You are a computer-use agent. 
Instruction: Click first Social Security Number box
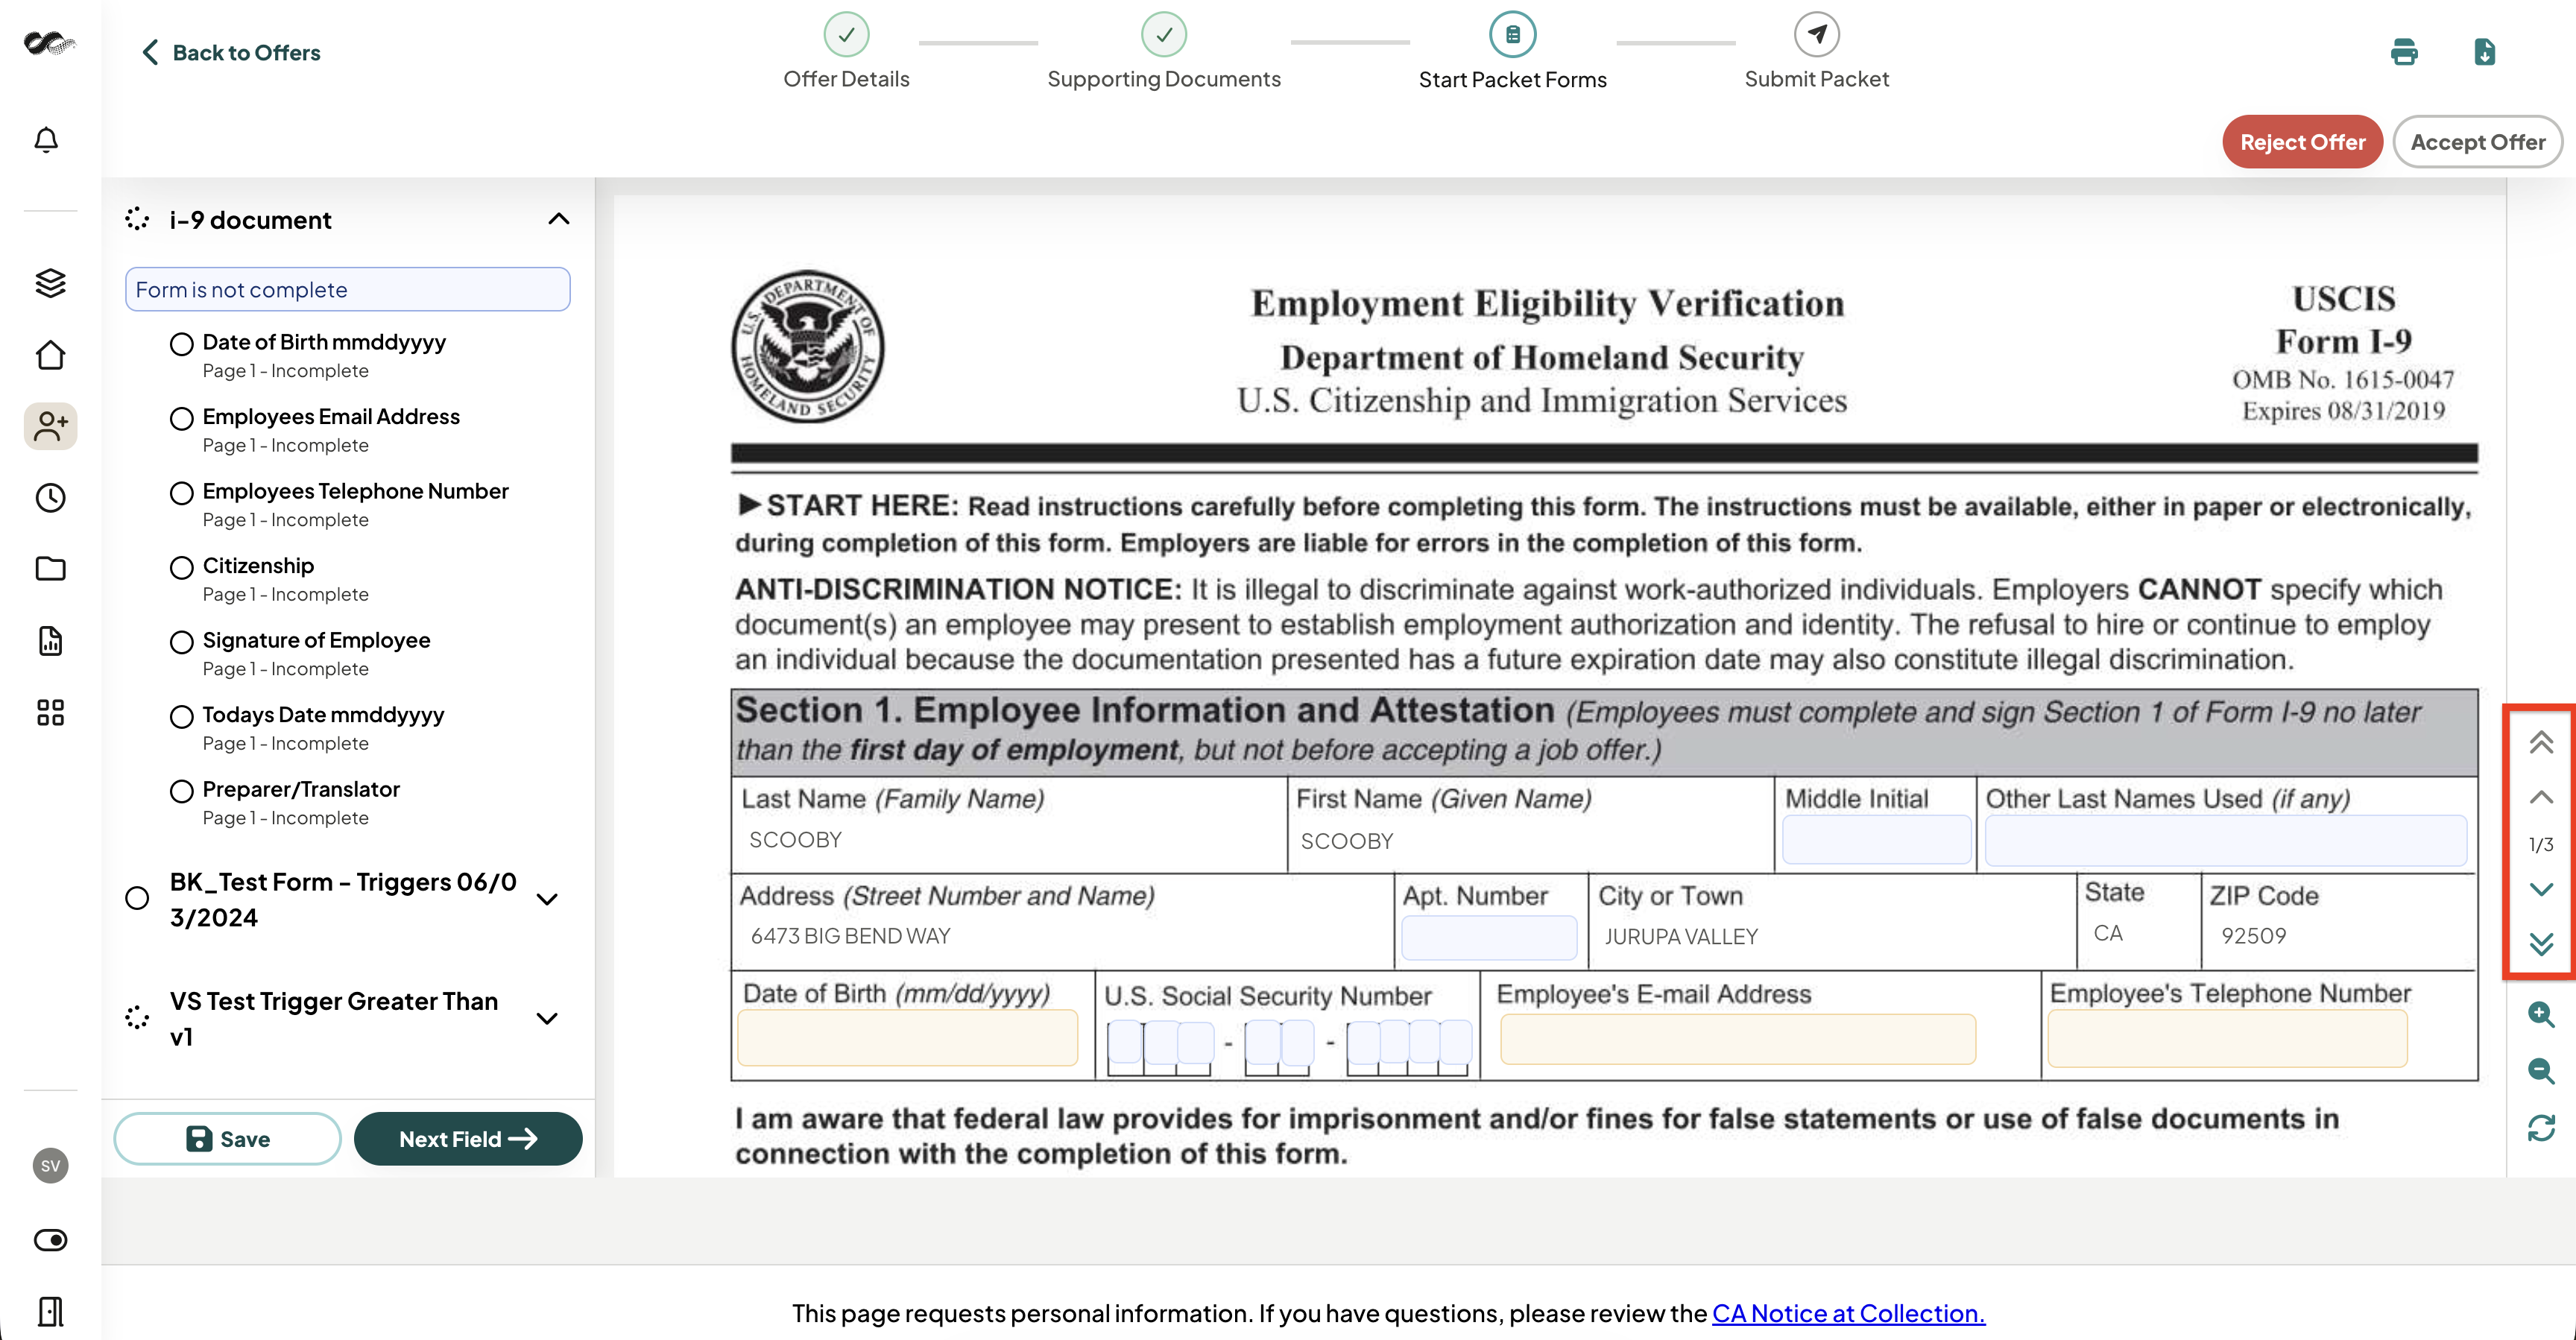click(x=1125, y=1043)
